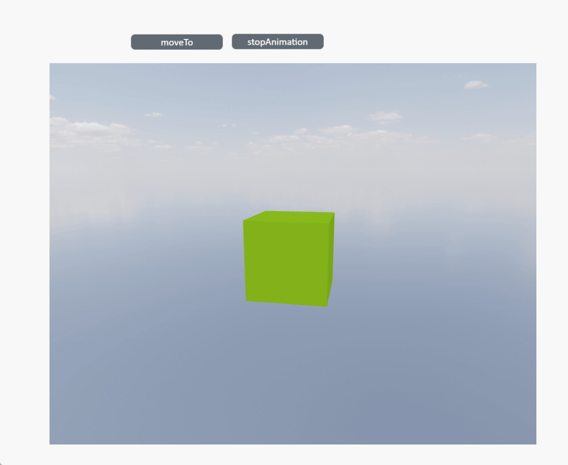The height and width of the screenshot is (465, 568).
Task: Click the large cloud bank on the left
Action: (x=89, y=129)
